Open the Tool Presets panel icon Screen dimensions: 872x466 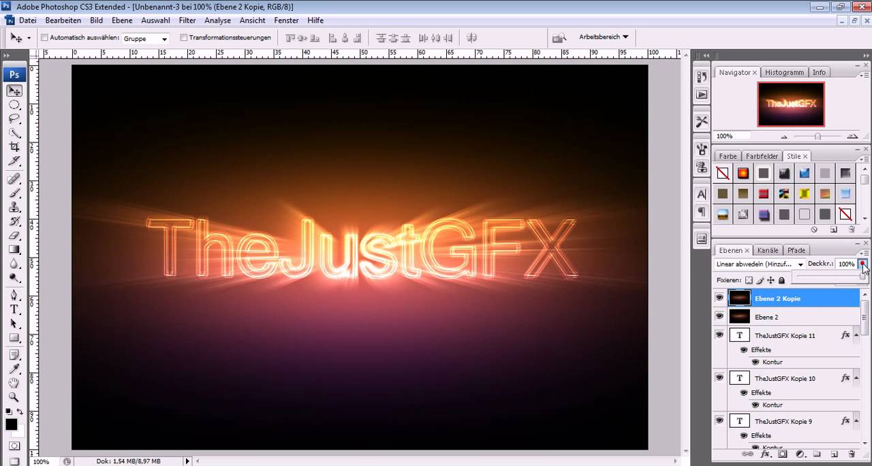702,122
